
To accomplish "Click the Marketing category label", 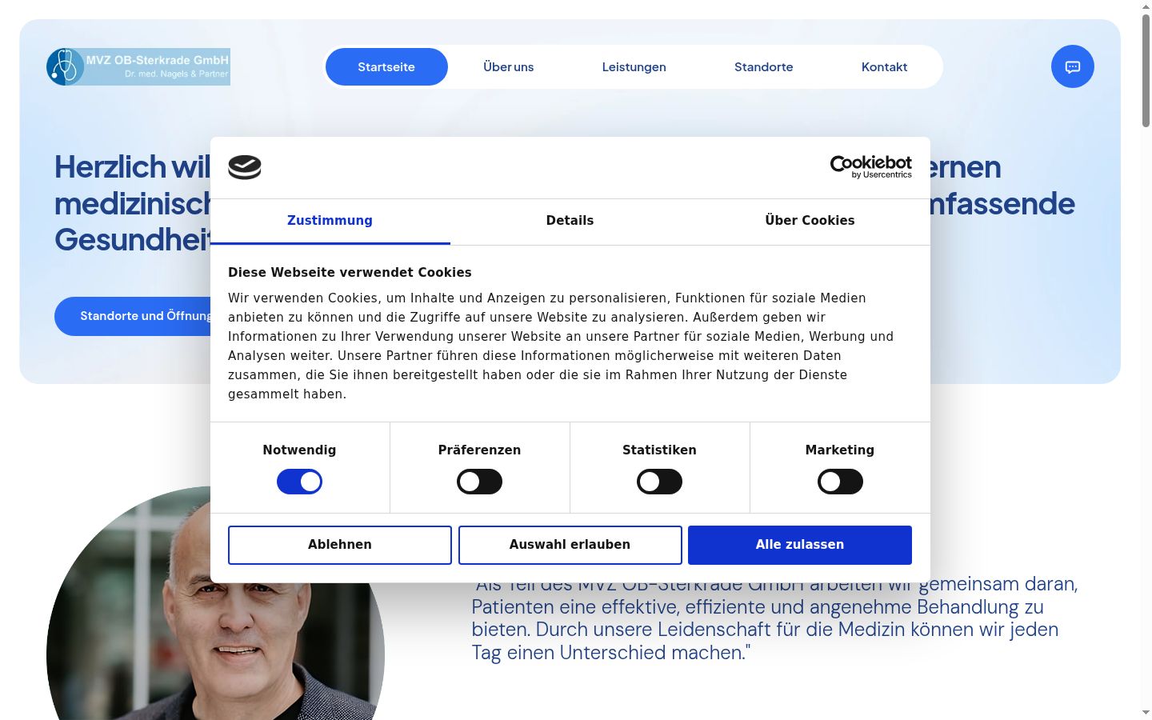I will [840, 450].
